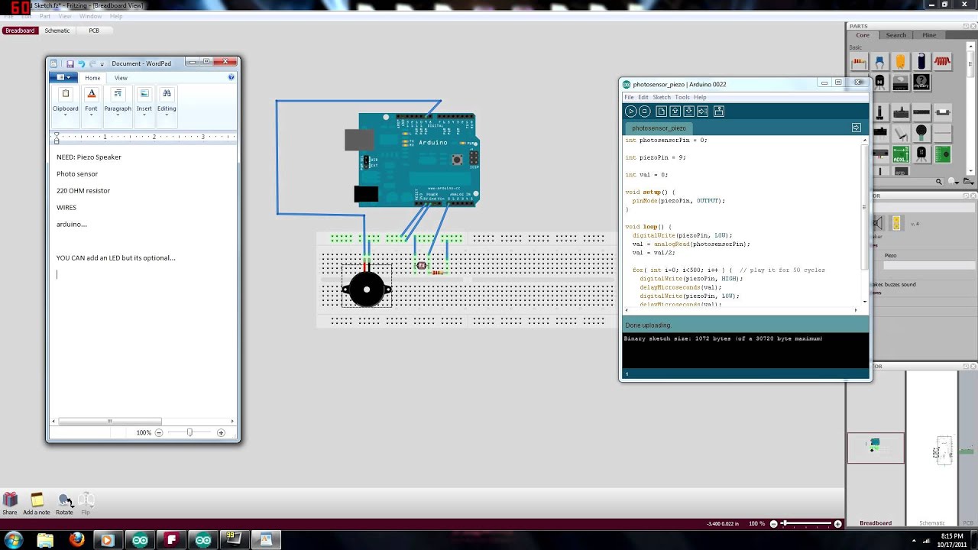Image resolution: width=978 pixels, height=550 pixels.
Task: Open the Core tab in Parts panel
Action: [863, 35]
